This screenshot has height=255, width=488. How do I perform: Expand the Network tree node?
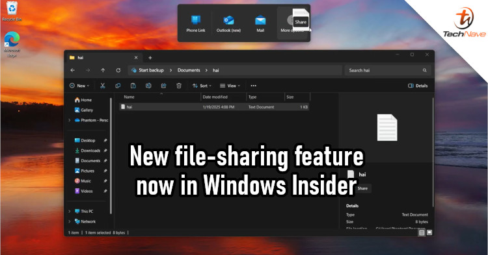(x=70, y=221)
